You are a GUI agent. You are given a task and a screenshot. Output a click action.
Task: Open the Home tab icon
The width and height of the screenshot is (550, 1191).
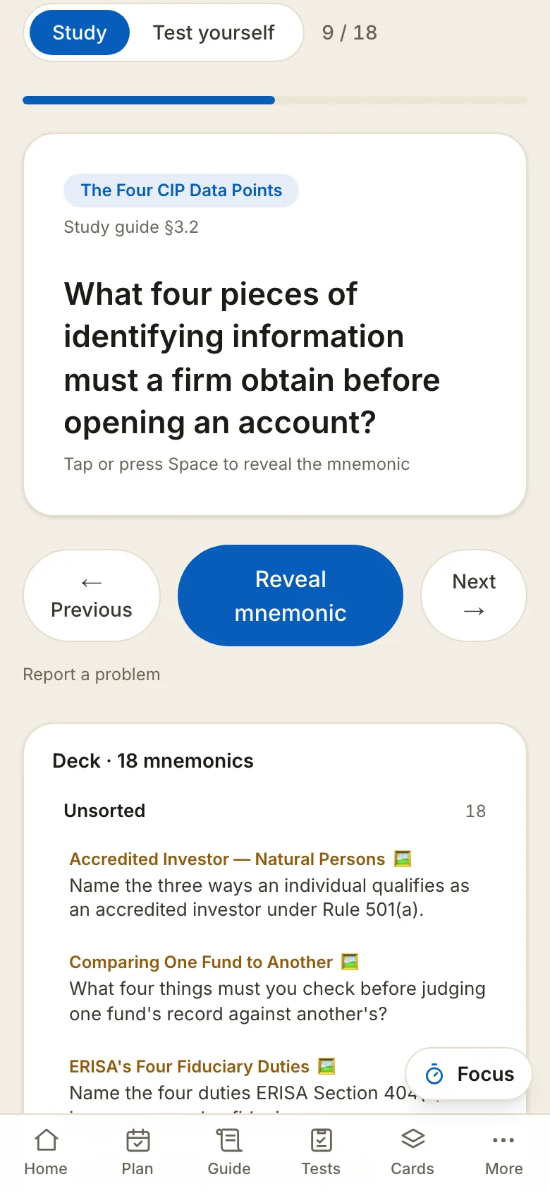point(46,1140)
